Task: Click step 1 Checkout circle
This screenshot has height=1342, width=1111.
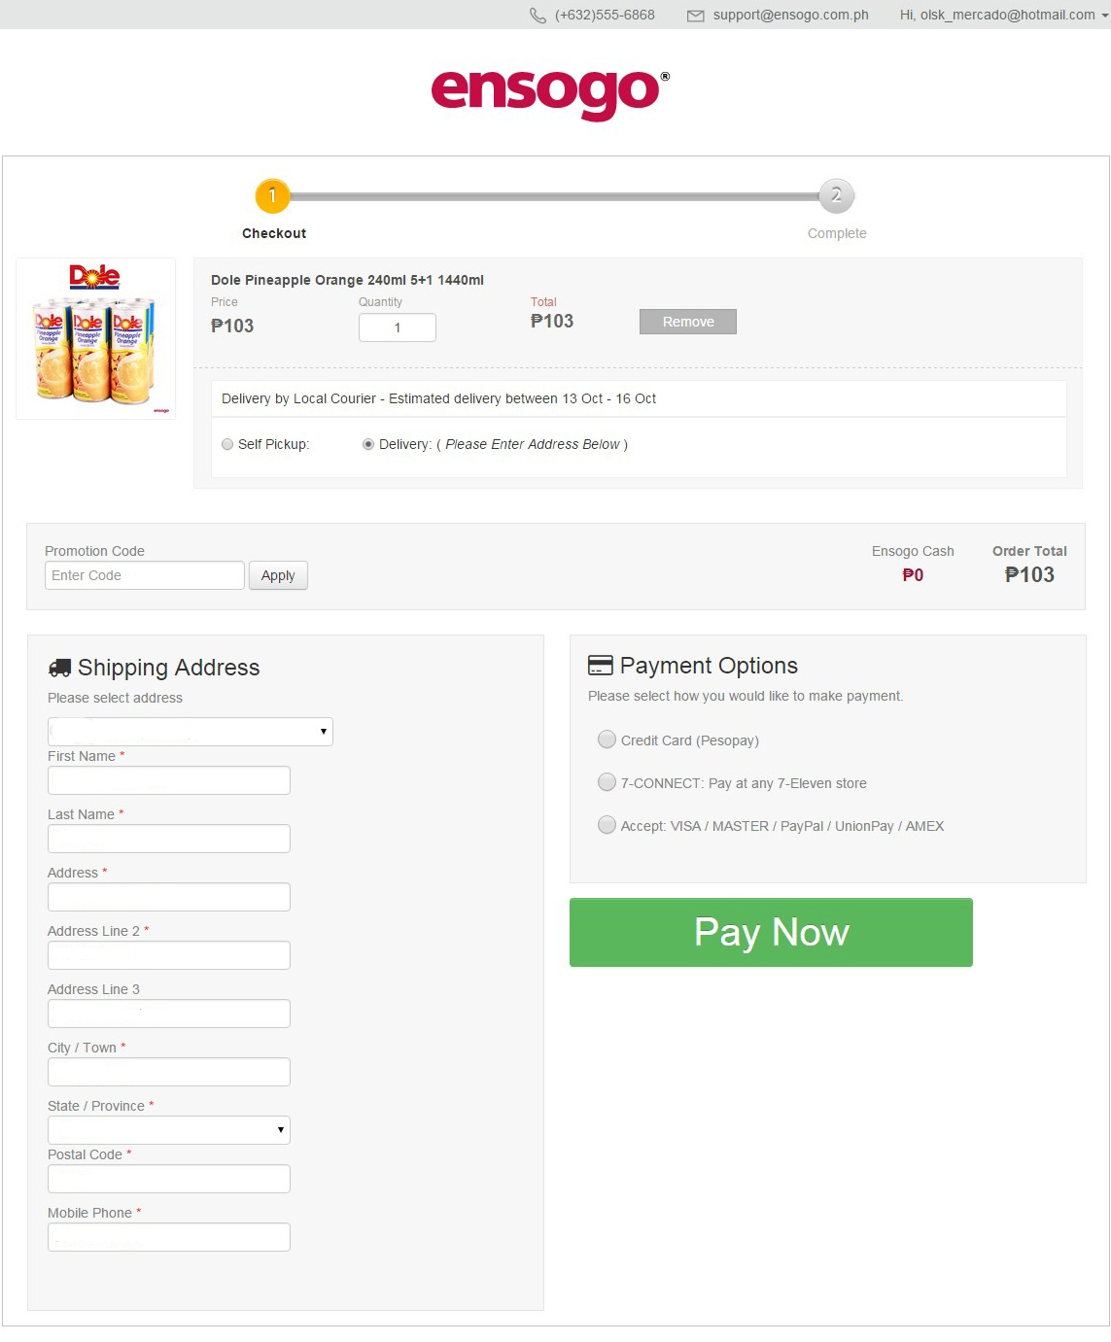Action: click(x=272, y=196)
